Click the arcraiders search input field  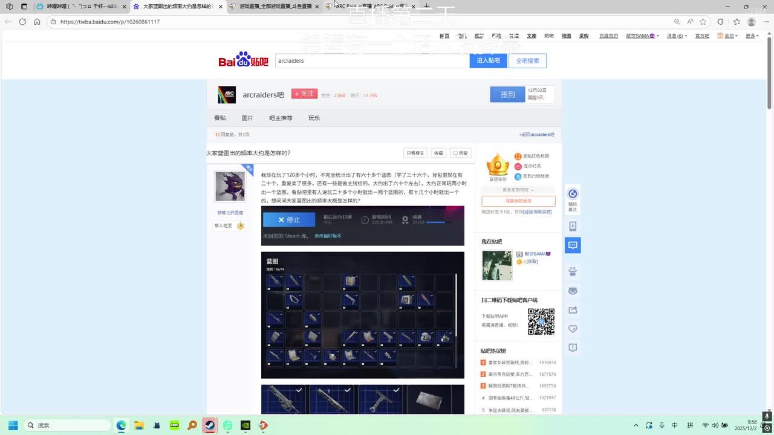coord(372,61)
